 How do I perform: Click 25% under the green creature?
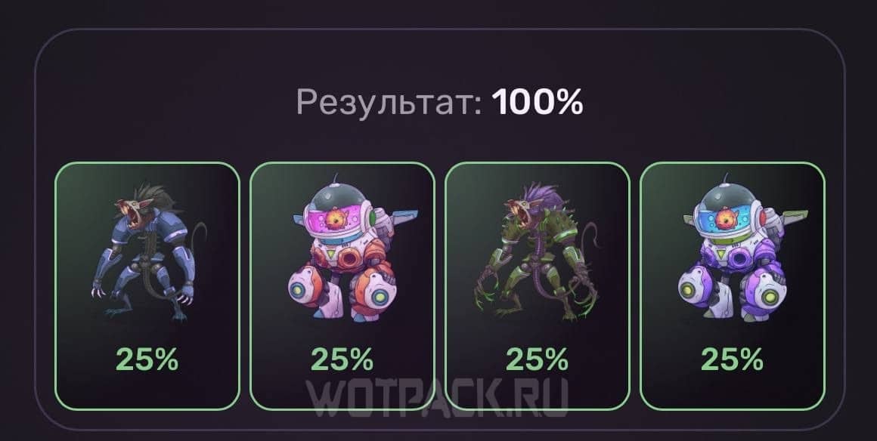click(x=537, y=360)
